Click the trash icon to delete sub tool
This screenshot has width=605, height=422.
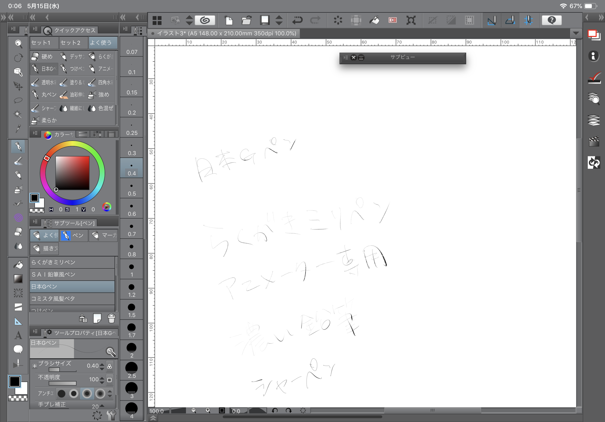coord(111,318)
